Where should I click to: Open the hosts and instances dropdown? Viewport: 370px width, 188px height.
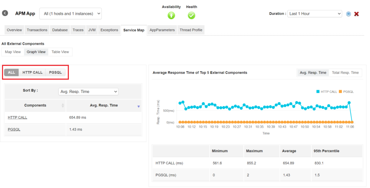[71, 14]
